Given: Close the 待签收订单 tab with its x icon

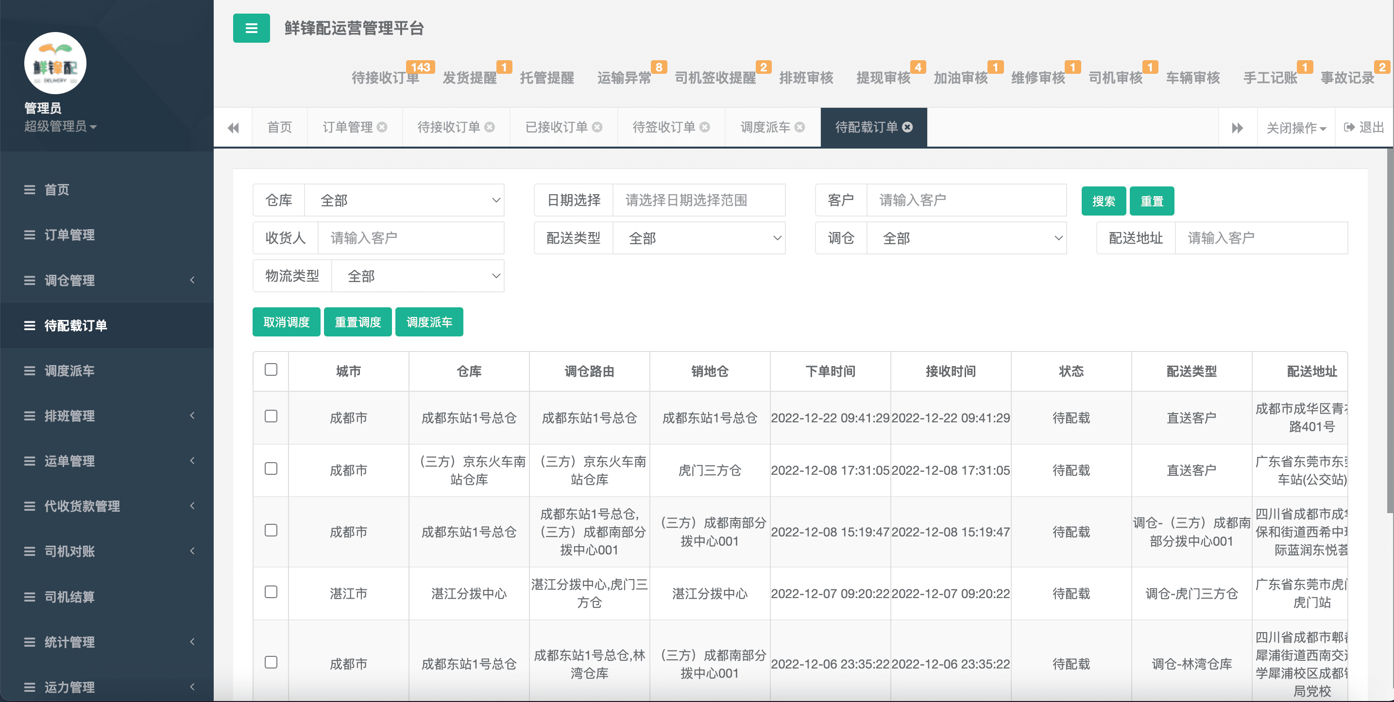Looking at the screenshot, I should click(x=705, y=127).
